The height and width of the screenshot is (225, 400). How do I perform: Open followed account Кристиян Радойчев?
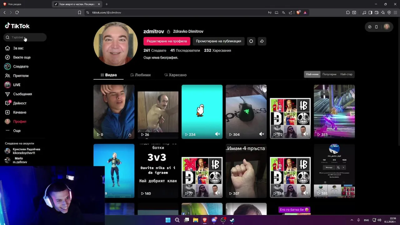coord(22,151)
